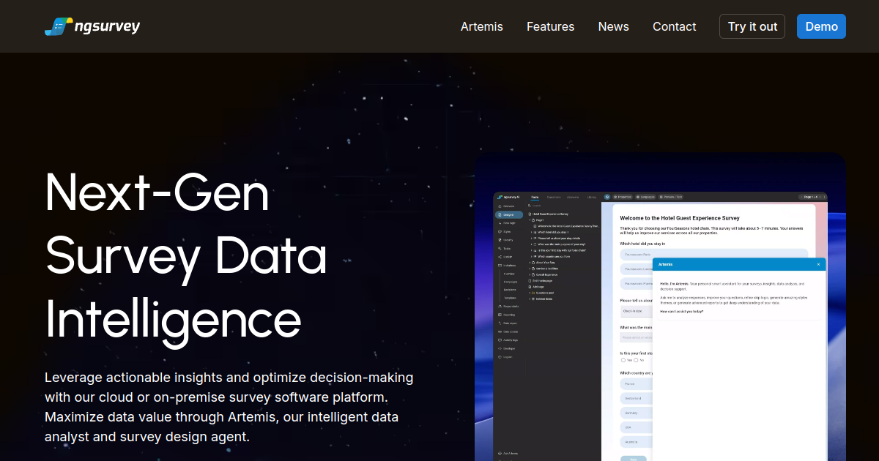Go to the News page
Image resolution: width=879 pixels, height=461 pixels.
pyautogui.click(x=613, y=26)
